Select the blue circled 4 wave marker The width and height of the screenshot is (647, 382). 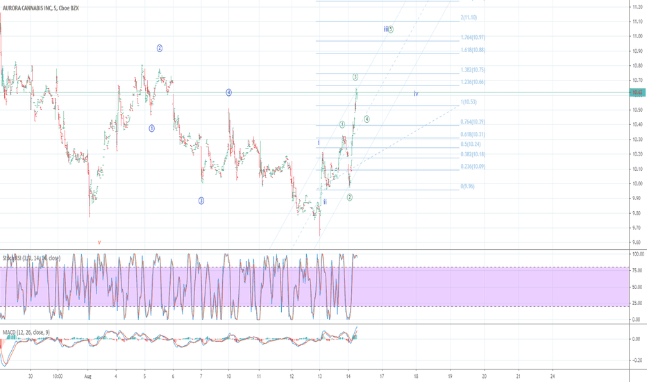click(x=228, y=92)
